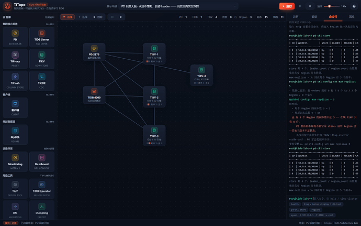Run the mysql -h 127.0.0.1 chip
The height and width of the screenshot is (226, 361).
click(x=312, y=215)
